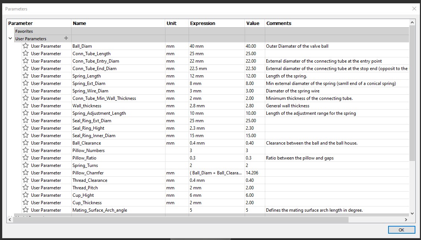
Task: Toggle star for Cup_Thickness
Action: [x=25, y=202]
